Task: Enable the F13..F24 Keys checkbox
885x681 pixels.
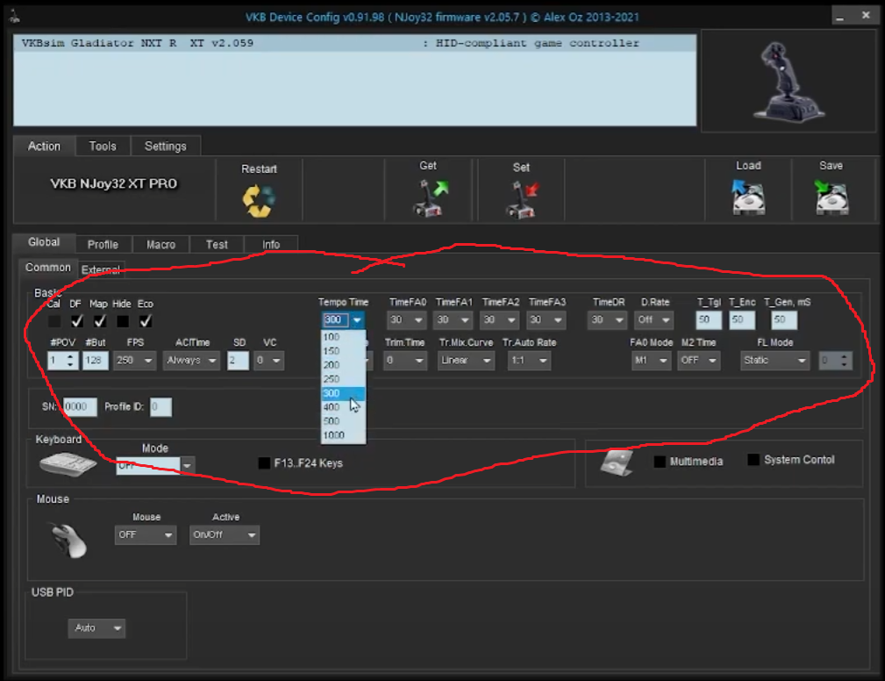Action: click(x=264, y=463)
